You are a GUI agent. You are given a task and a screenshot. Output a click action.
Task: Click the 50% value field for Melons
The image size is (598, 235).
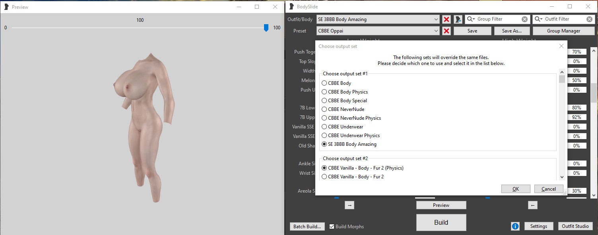click(x=577, y=80)
